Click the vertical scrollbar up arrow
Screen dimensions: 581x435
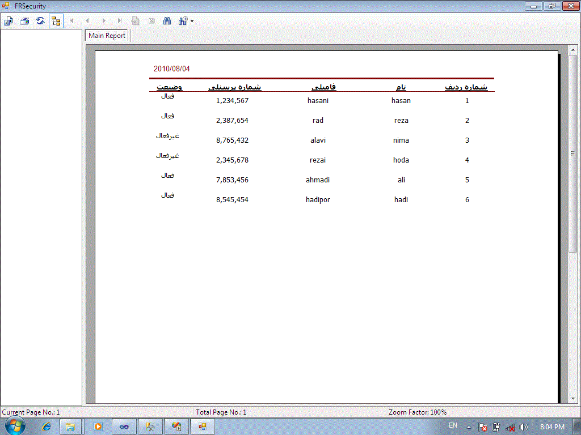573,50
